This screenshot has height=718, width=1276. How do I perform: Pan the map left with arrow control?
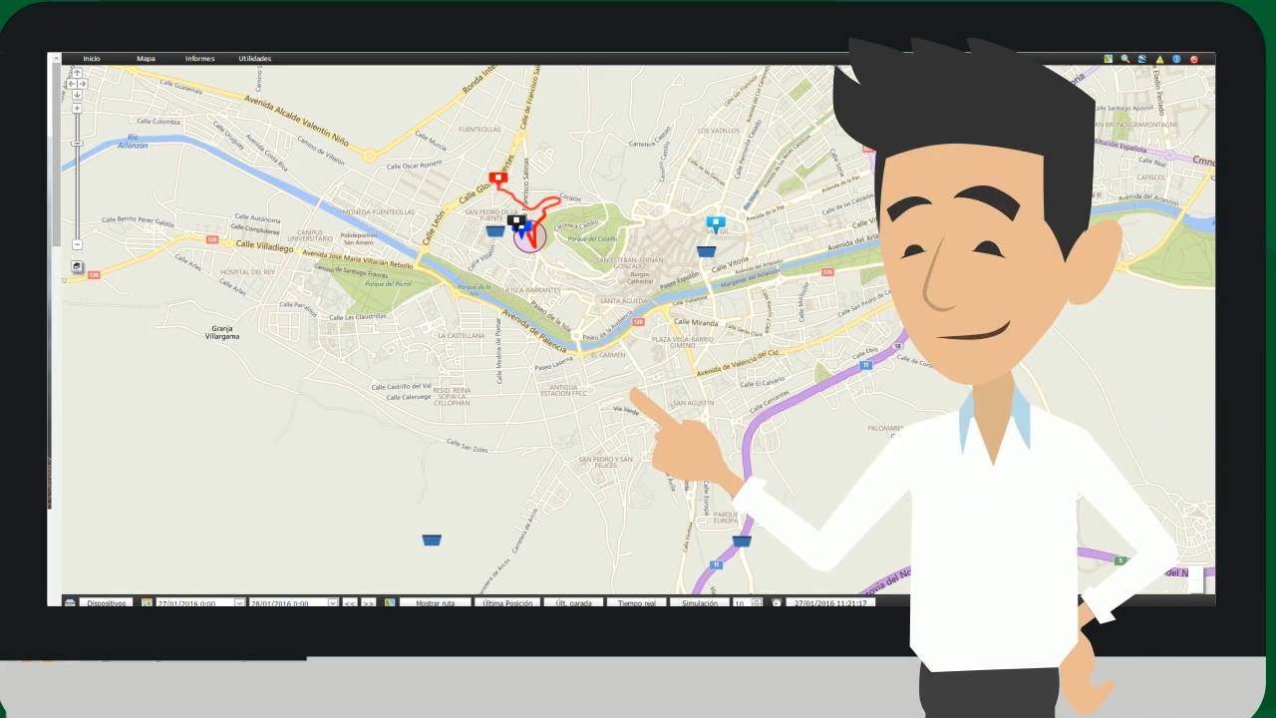point(72,84)
